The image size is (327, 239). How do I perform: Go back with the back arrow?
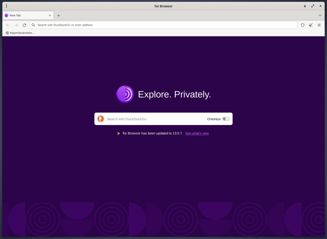coord(8,25)
